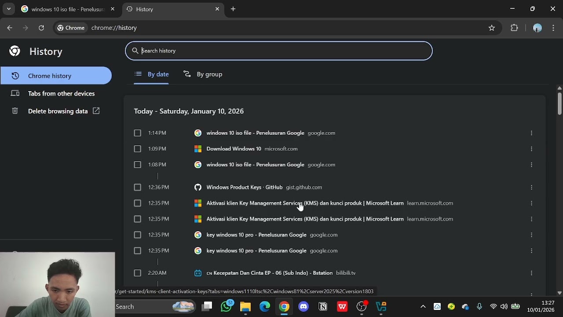Check the 1:09 PM Download Windows 10 entry
The height and width of the screenshot is (317, 563).
pyautogui.click(x=138, y=149)
